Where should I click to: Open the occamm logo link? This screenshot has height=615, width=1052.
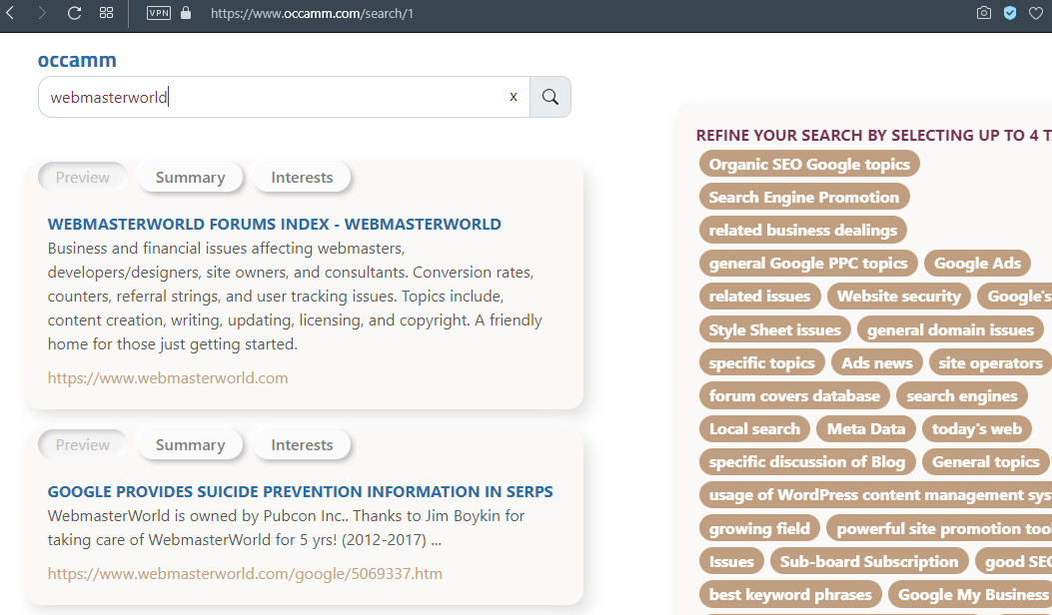tap(77, 60)
